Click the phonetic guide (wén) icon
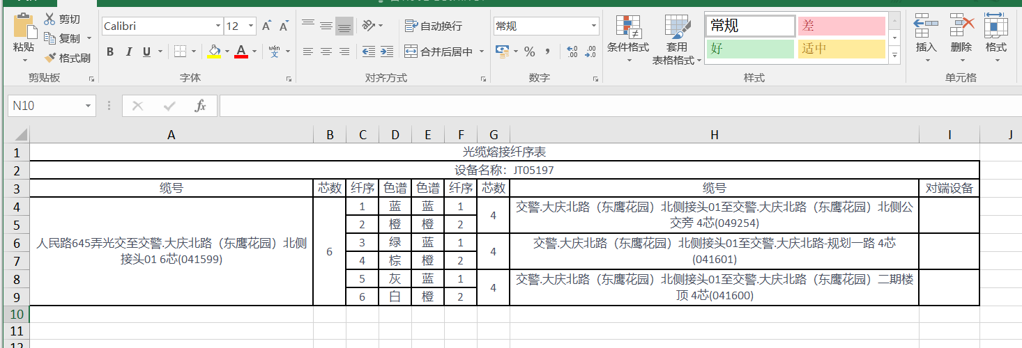The image size is (1022, 348). click(274, 52)
